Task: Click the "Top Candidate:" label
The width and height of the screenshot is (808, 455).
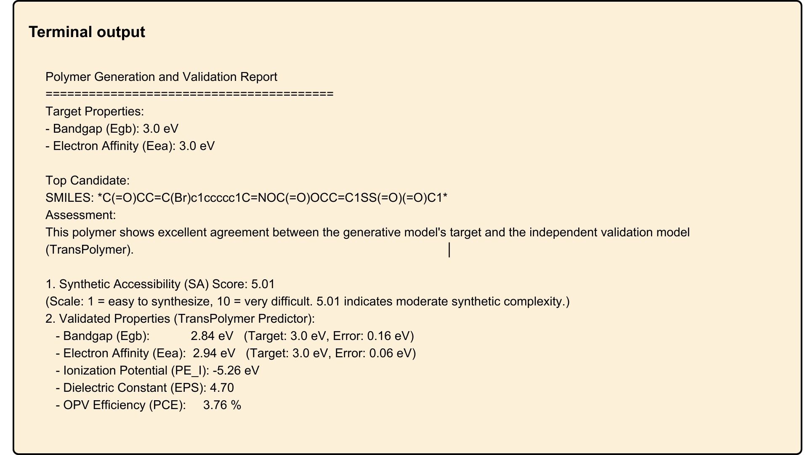Action: 88,181
